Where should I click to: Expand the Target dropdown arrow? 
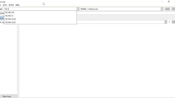point(78,9)
